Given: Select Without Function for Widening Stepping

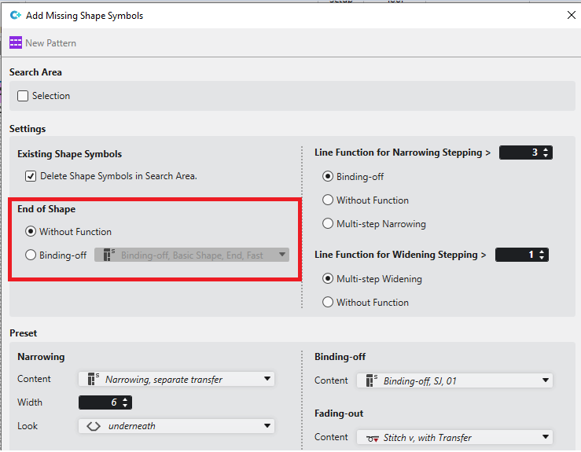Looking at the screenshot, I should (328, 303).
